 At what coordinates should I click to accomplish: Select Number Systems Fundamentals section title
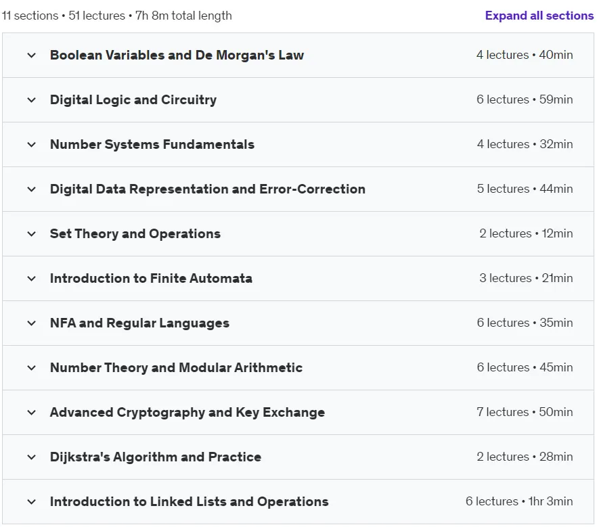(152, 145)
